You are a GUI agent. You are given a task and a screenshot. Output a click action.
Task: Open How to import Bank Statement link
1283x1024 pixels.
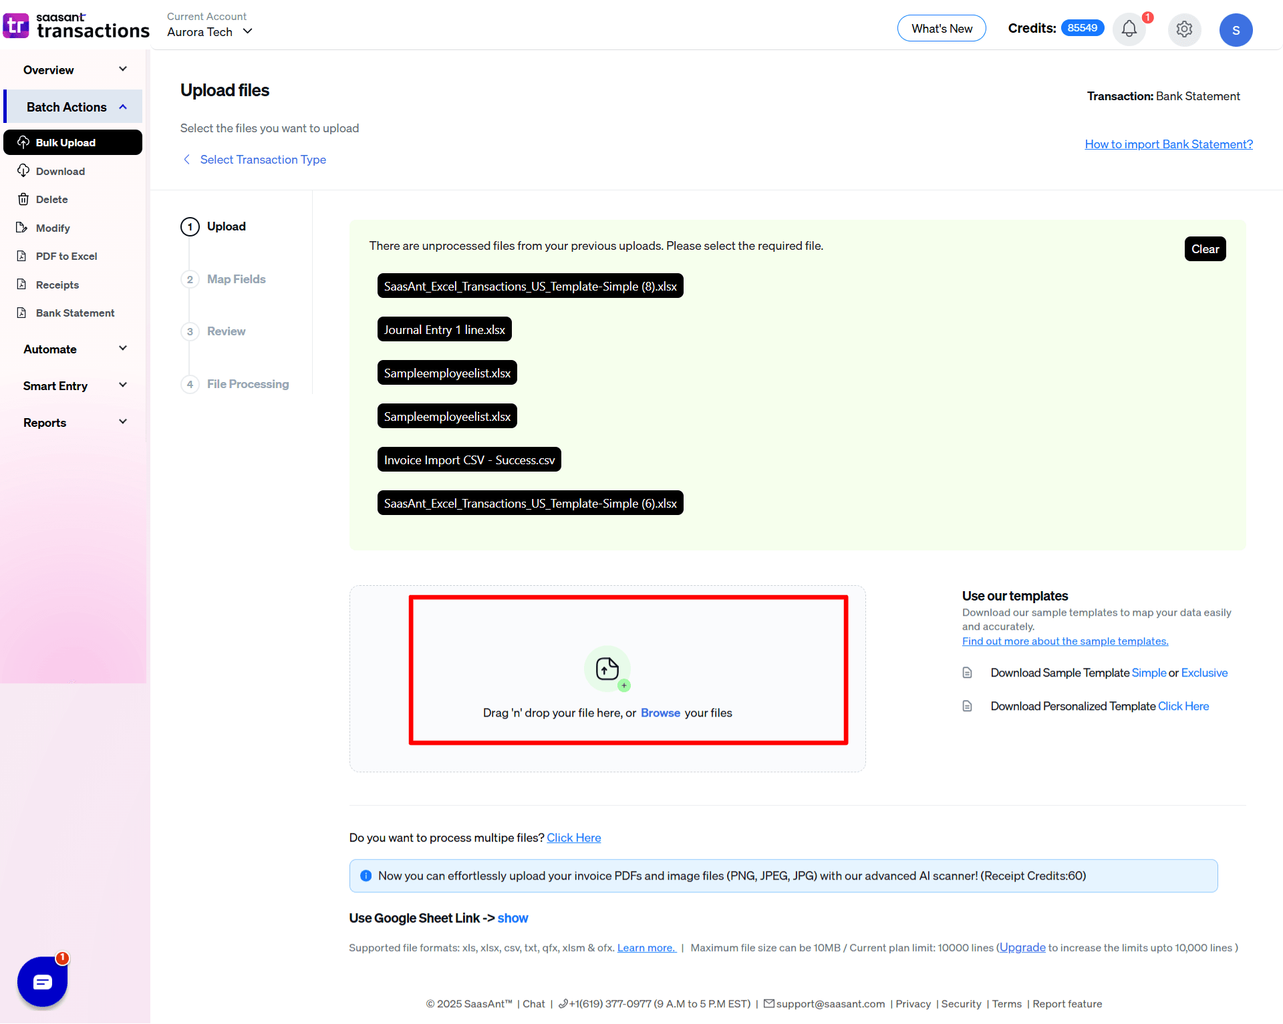point(1169,144)
